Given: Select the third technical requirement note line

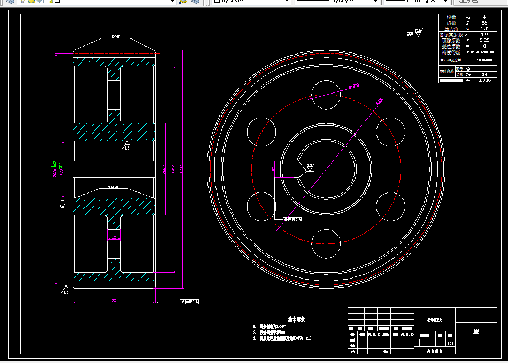Looking at the screenshot, I should [x=282, y=338].
